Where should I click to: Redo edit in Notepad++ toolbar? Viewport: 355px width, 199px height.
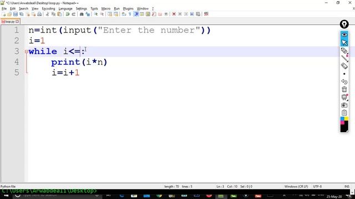[73, 14]
